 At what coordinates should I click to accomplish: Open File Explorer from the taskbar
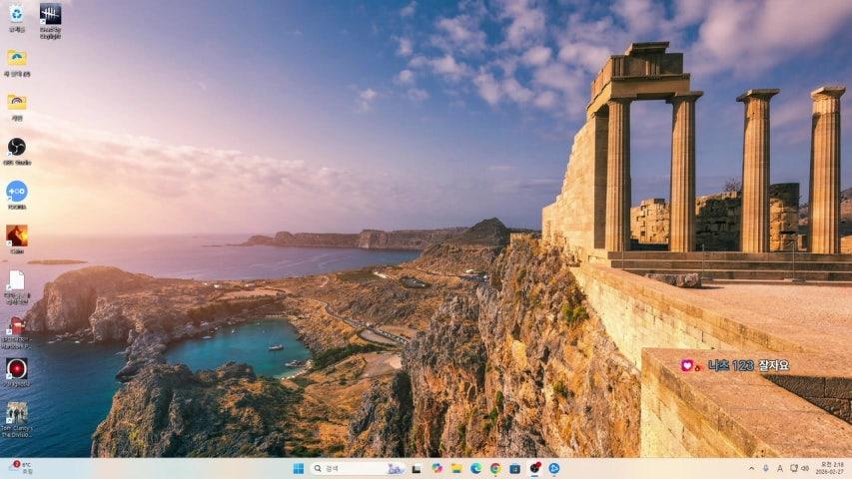coord(455,468)
